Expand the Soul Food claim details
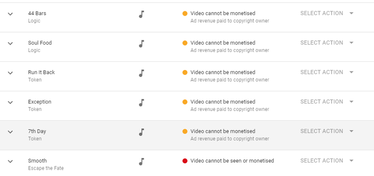374x176 pixels. point(10,44)
